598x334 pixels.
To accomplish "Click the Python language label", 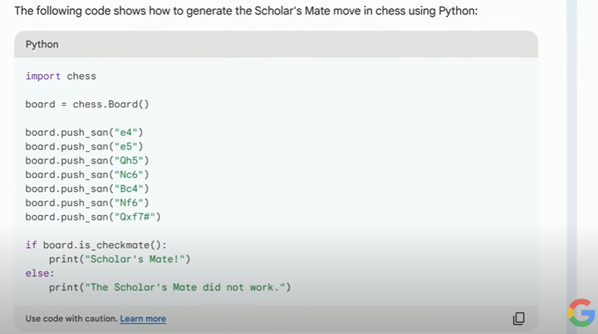I will pos(42,44).
